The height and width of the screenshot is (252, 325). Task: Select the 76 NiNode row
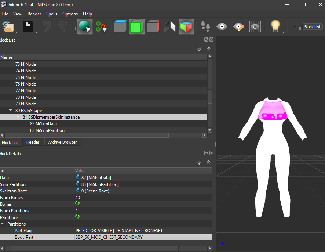coord(103,84)
